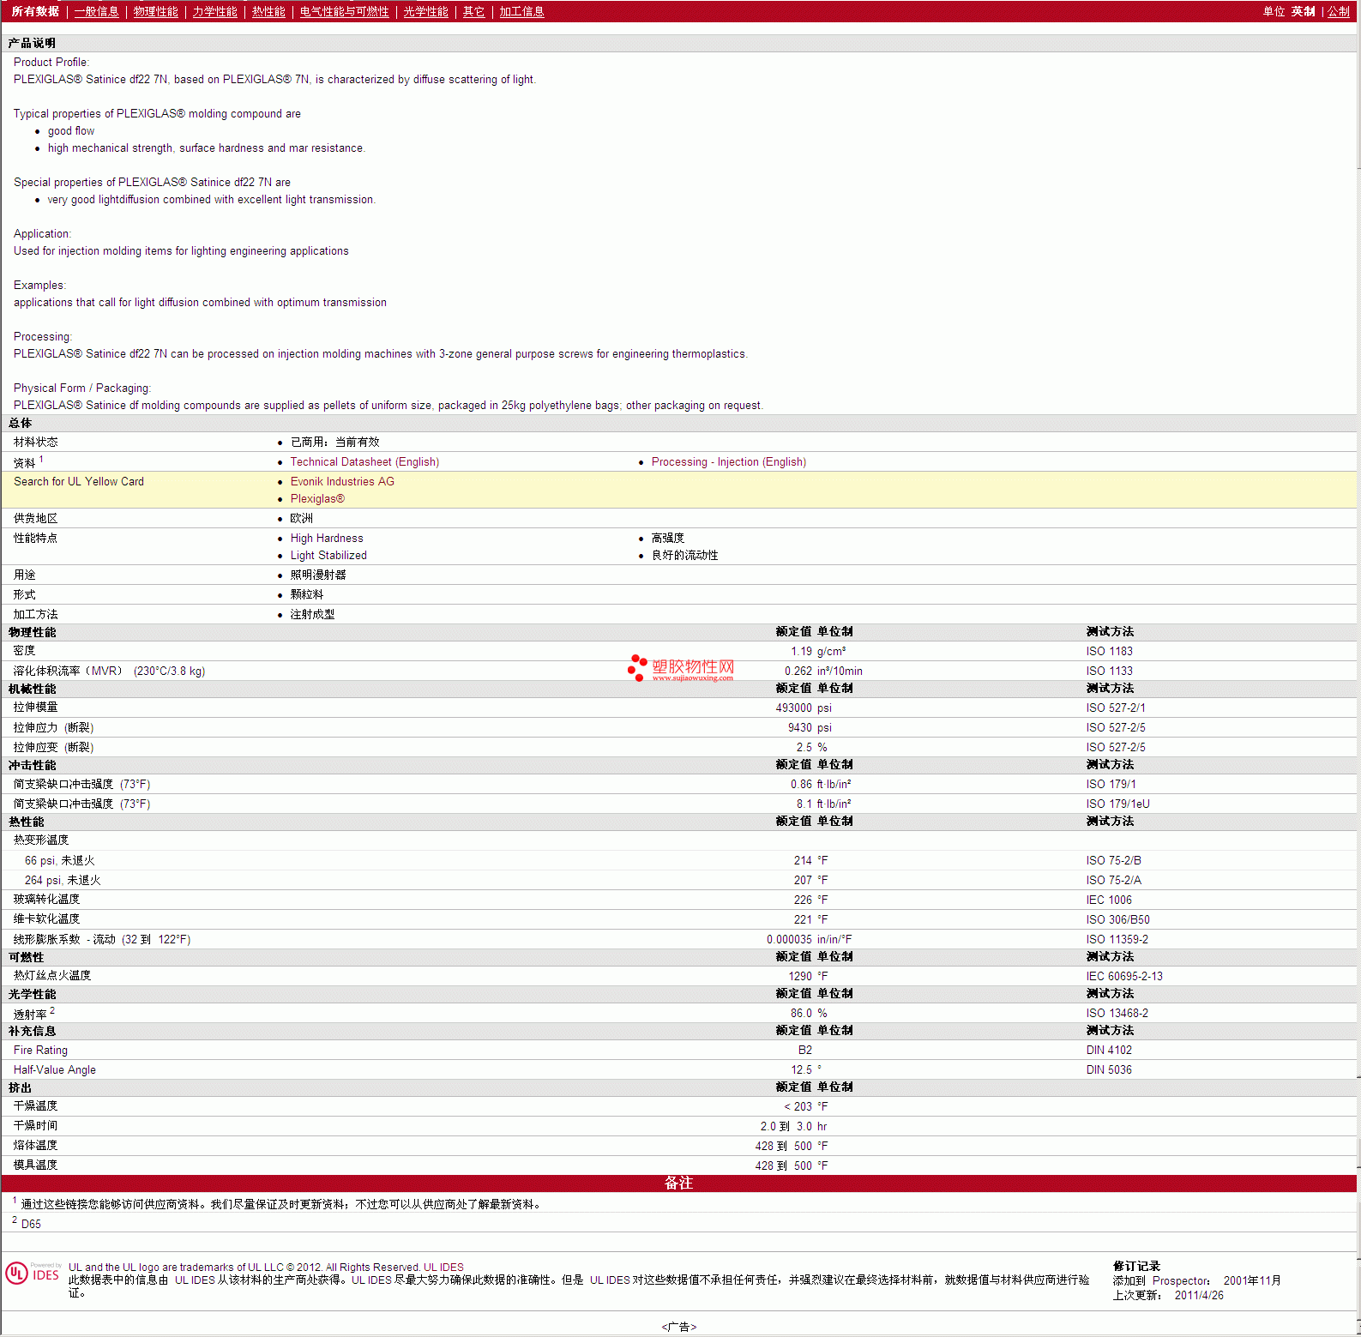Switch units to 公制

tap(1339, 12)
